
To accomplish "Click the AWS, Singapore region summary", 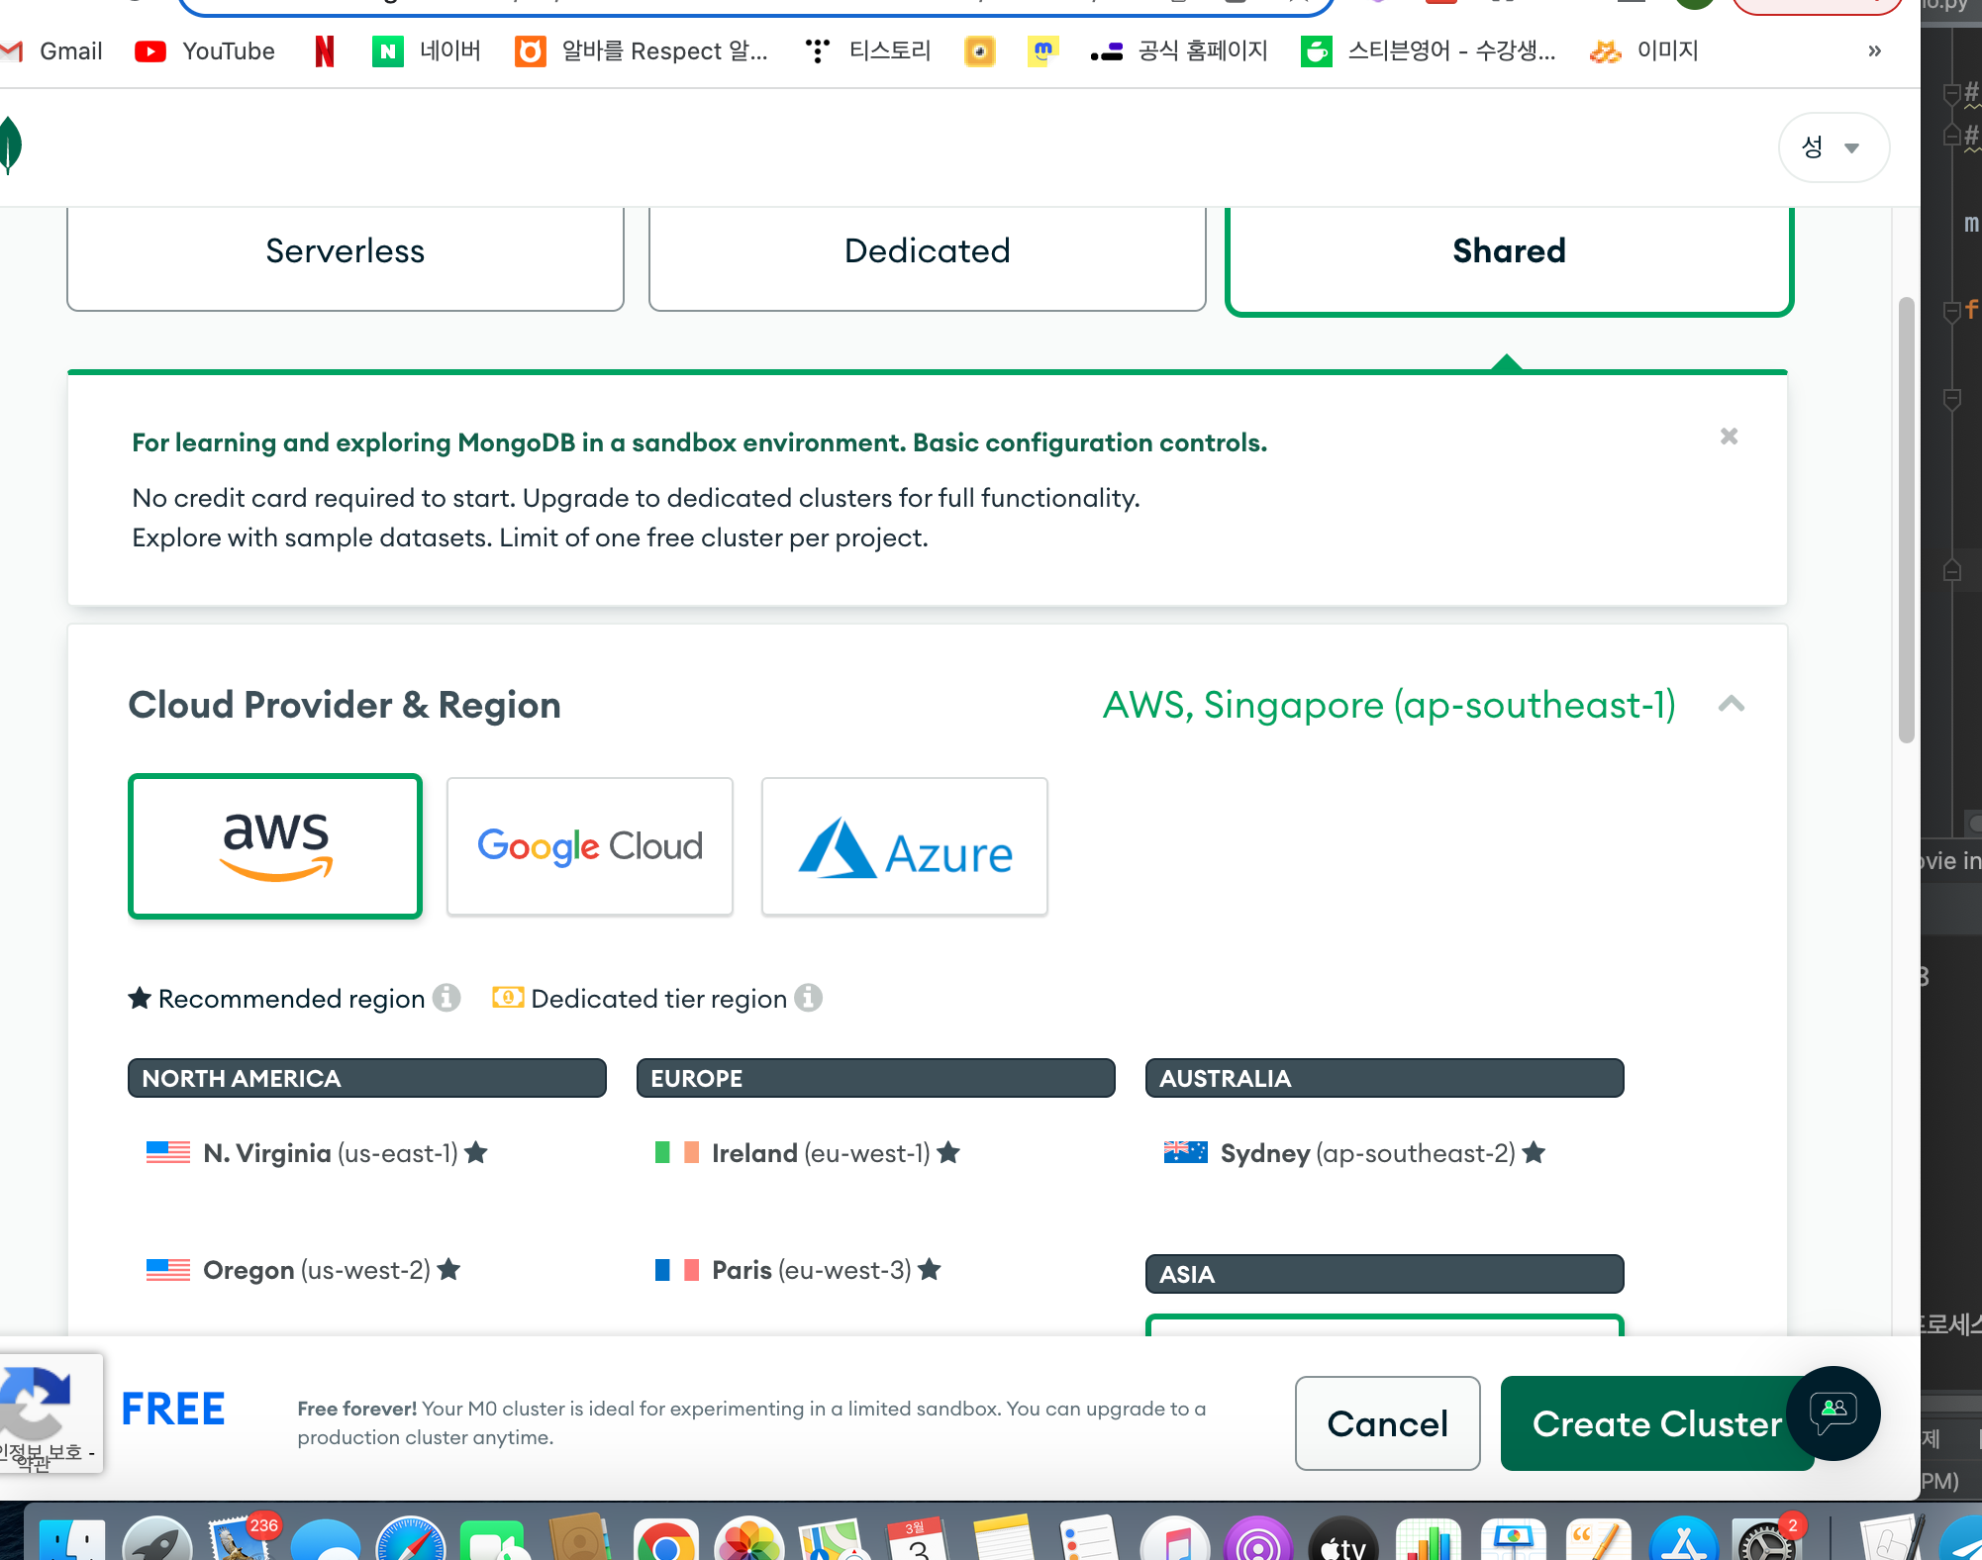I will 1389,705.
